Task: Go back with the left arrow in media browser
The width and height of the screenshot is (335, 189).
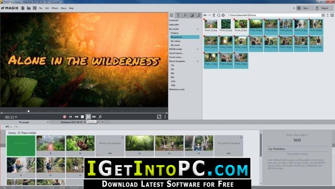Action: click(205, 15)
